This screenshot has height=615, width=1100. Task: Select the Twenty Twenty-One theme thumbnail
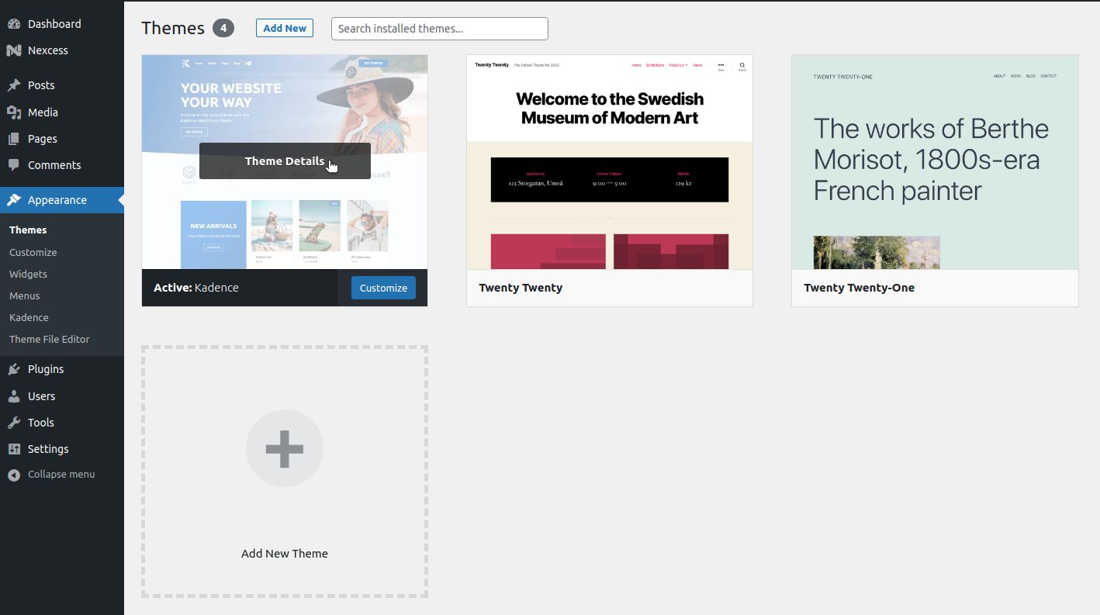934,163
